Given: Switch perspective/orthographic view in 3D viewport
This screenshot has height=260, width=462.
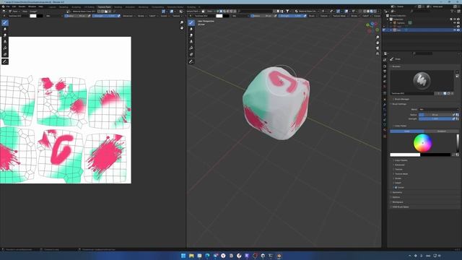Looking at the screenshot, I should click(378, 53).
